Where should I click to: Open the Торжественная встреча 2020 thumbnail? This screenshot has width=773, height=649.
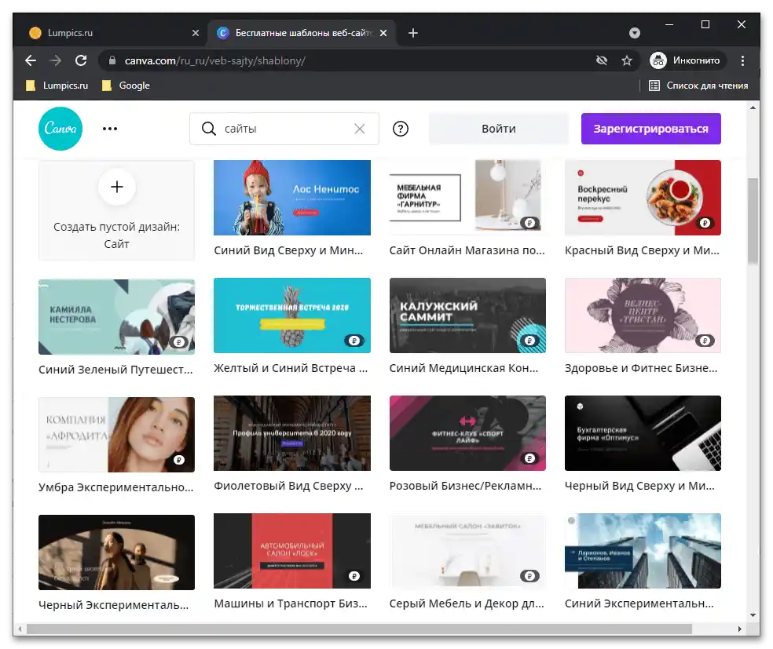(x=292, y=315)
